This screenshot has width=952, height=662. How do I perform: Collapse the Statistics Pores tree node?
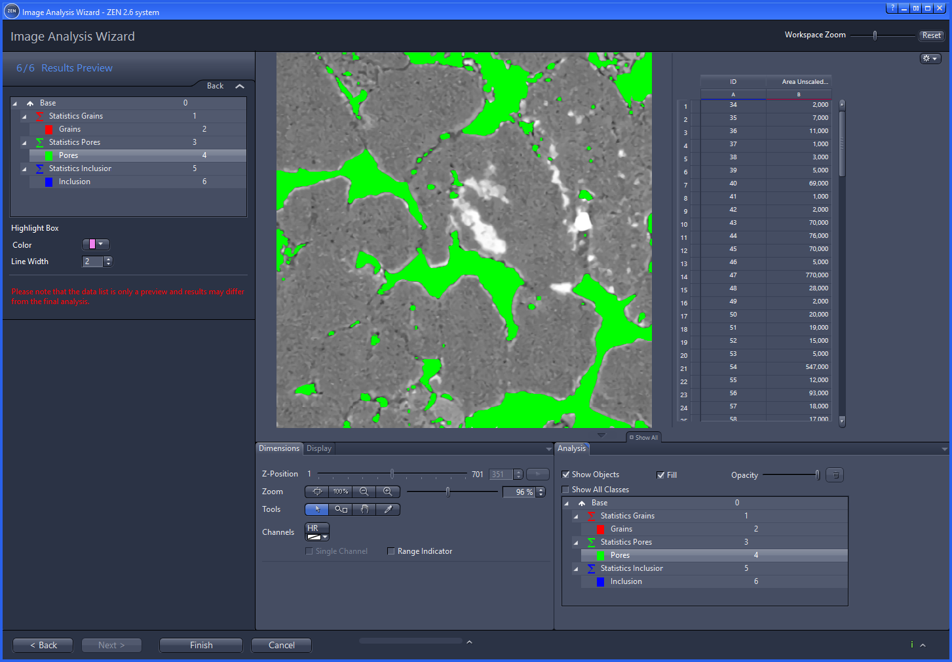pos(24,142)
